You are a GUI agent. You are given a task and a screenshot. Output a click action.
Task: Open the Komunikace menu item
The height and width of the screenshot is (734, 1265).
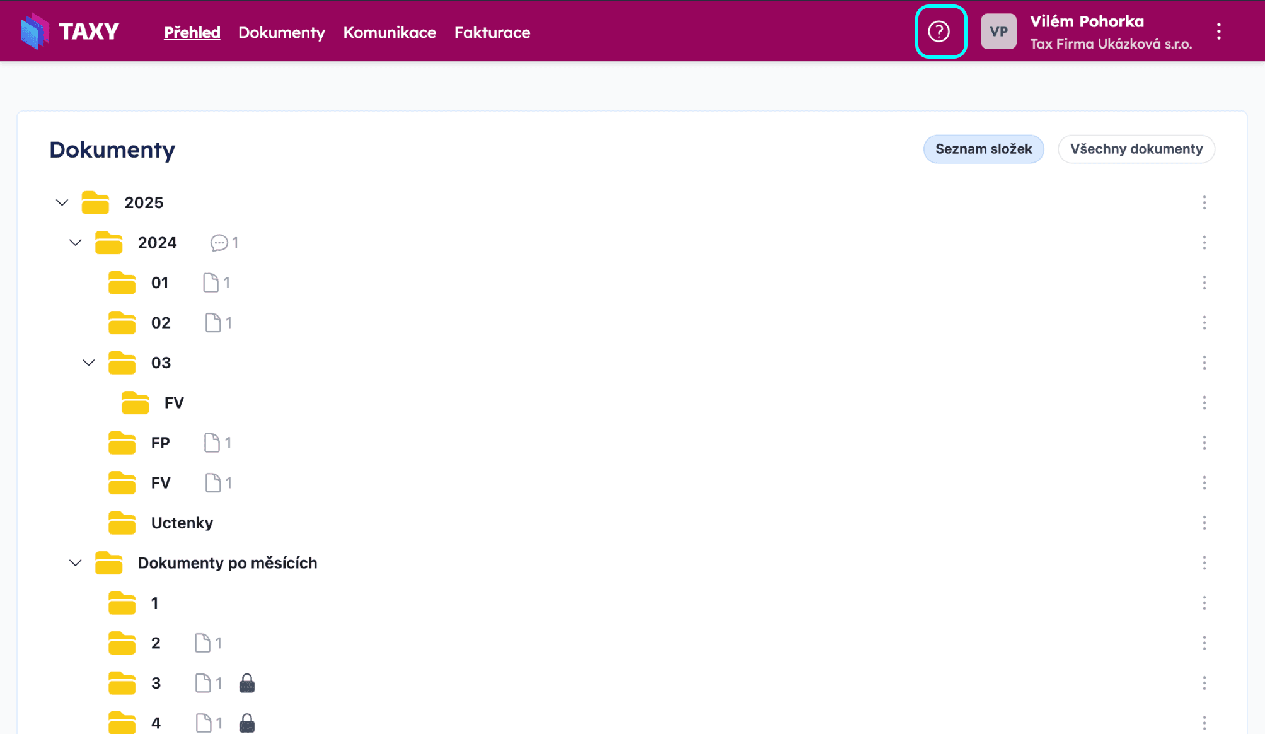(x=389, y=33)
